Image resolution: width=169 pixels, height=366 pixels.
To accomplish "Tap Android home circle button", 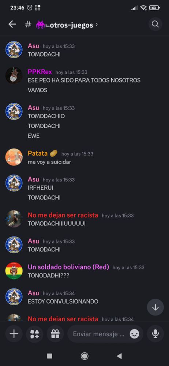I will [84, 356].
